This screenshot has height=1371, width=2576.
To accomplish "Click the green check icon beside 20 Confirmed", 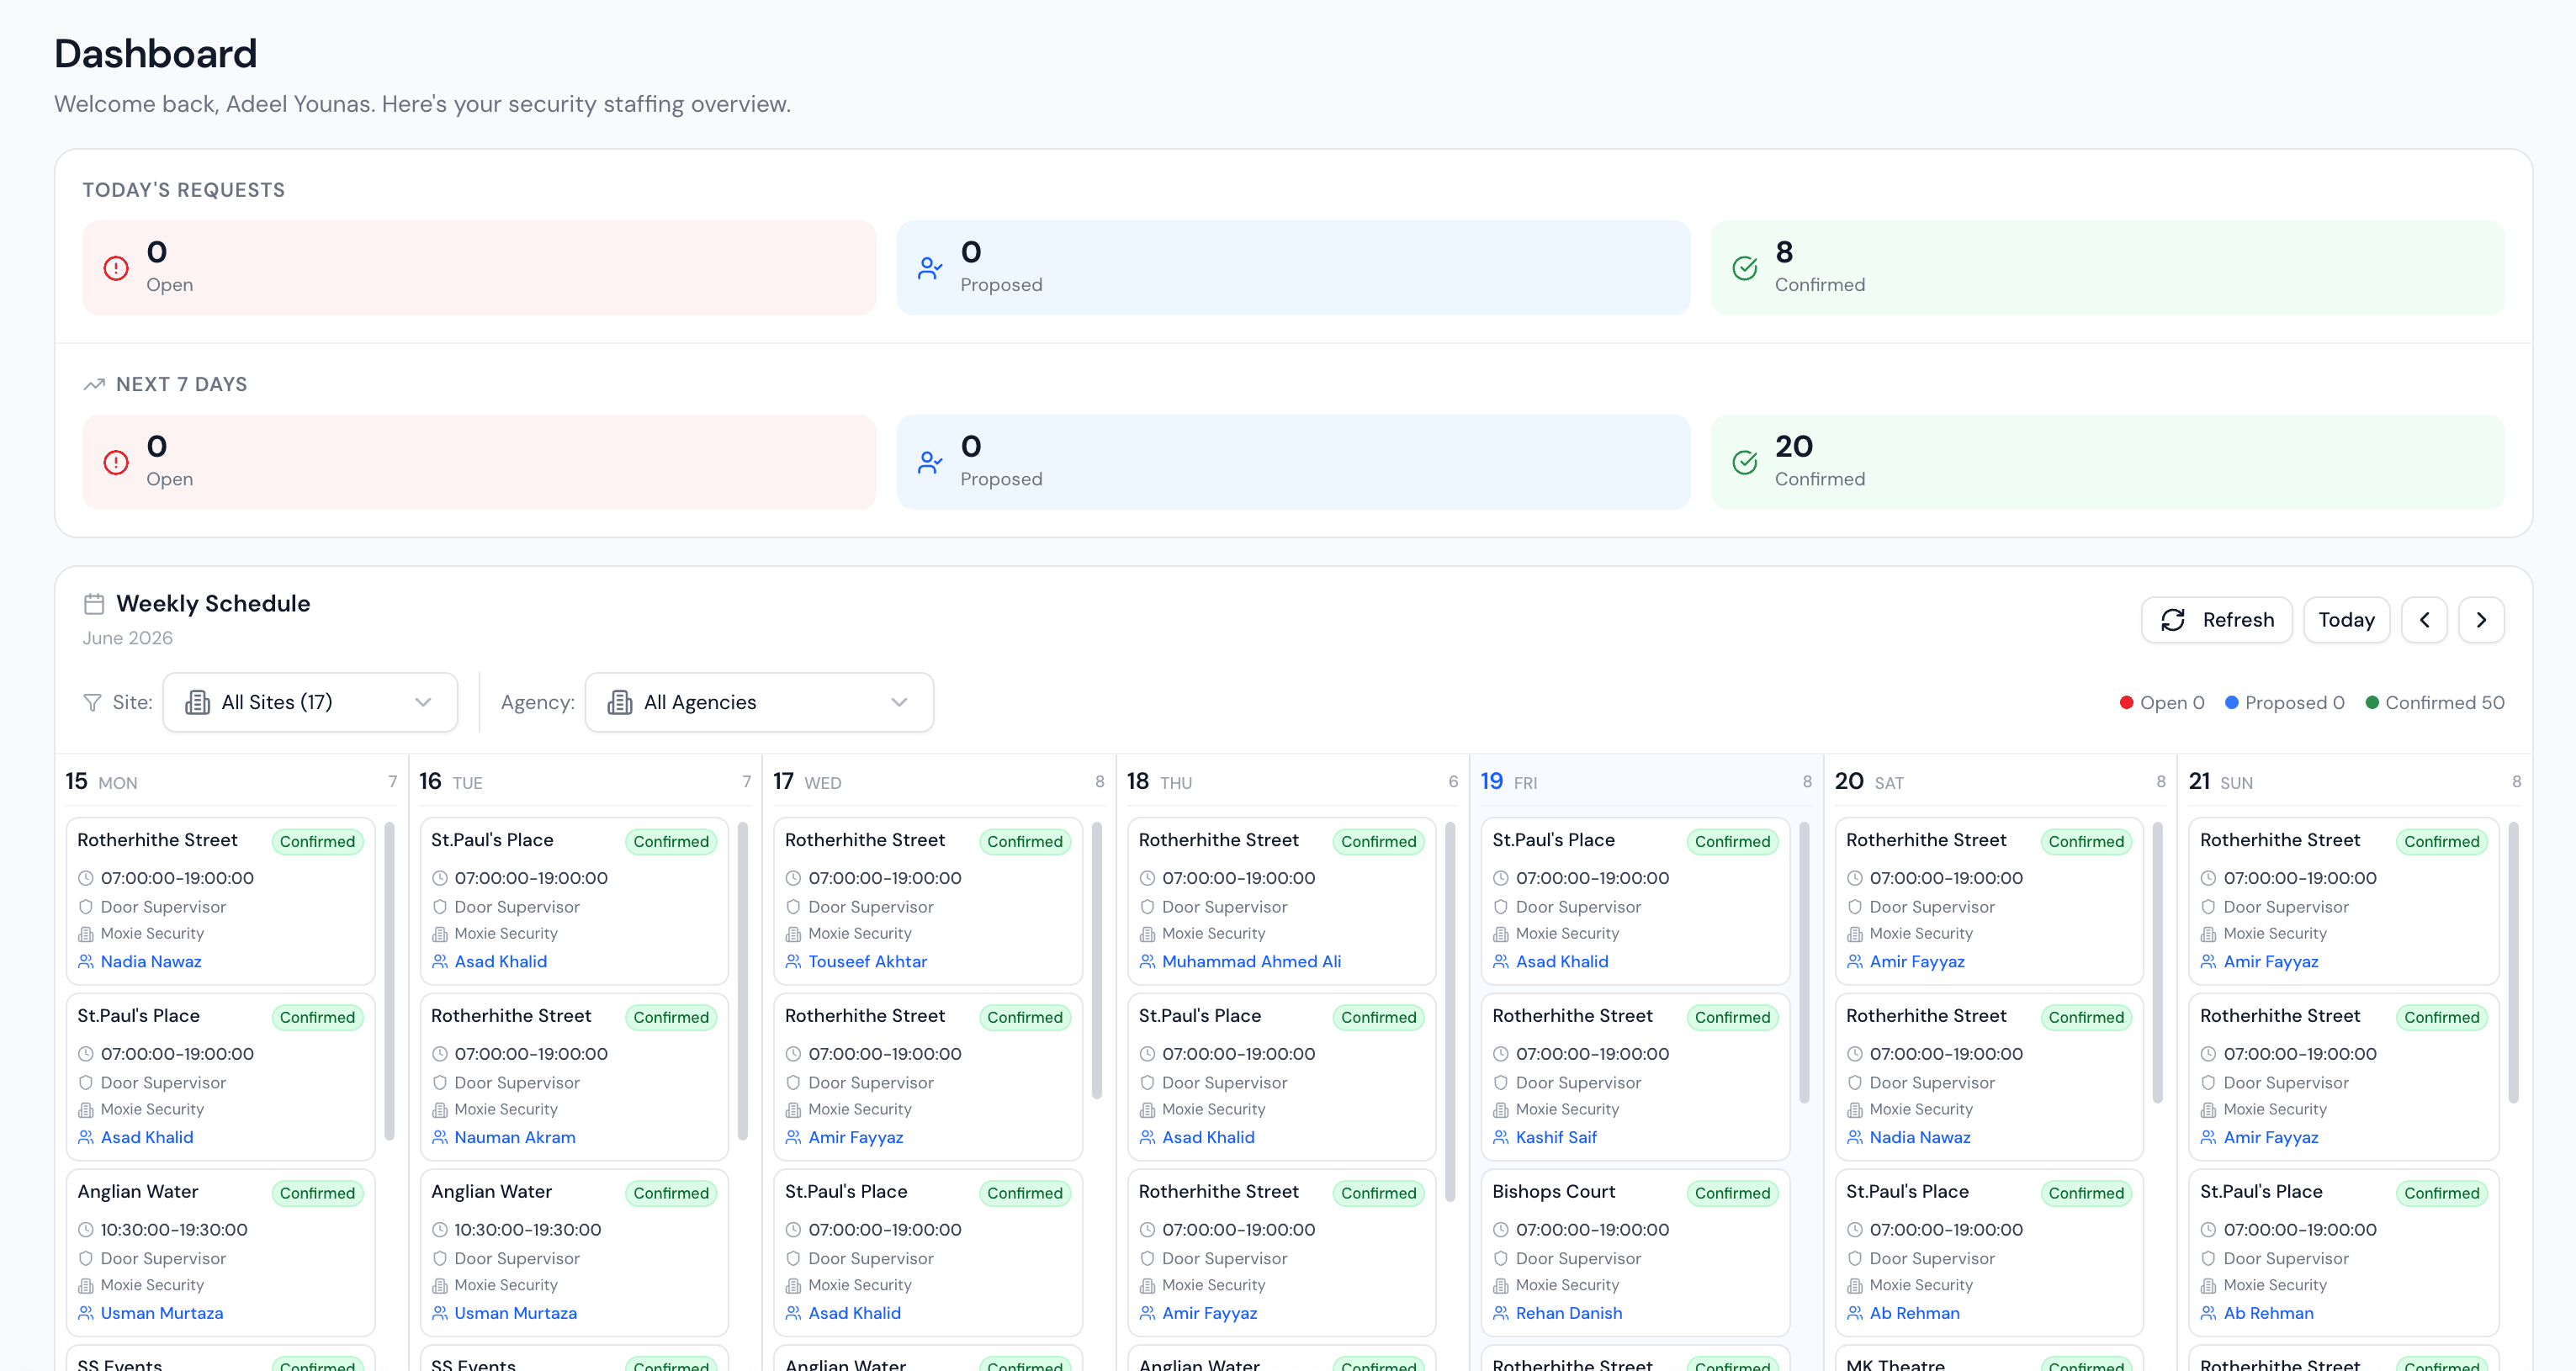I will click(1745, 462).
